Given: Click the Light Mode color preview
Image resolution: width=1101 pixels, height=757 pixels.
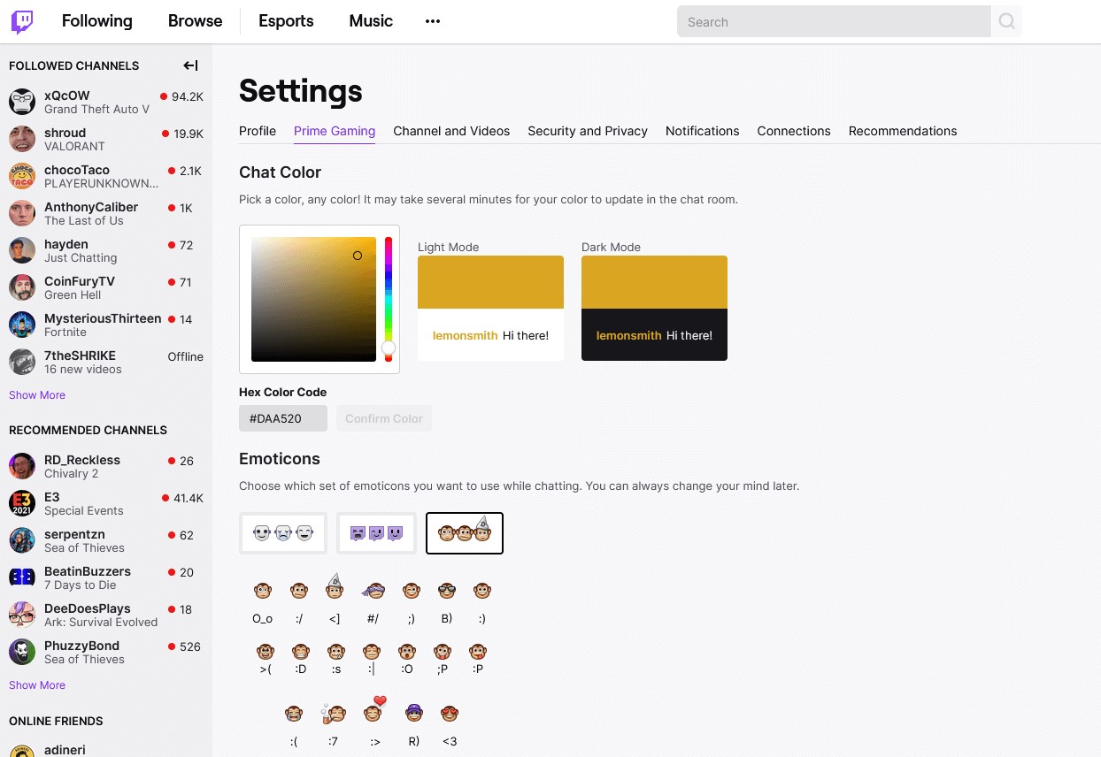Looking at the screenshot, I should 490,308.
